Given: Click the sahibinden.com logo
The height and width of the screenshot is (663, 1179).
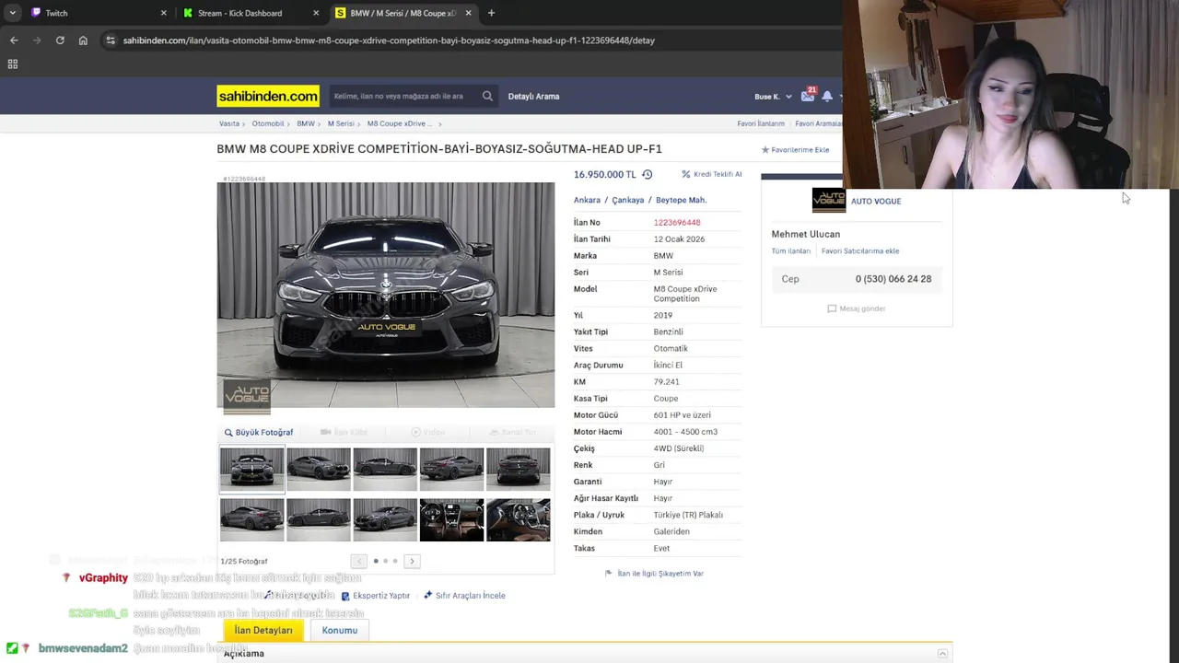Looking at the screenshot, I should (x=268, y=96).
